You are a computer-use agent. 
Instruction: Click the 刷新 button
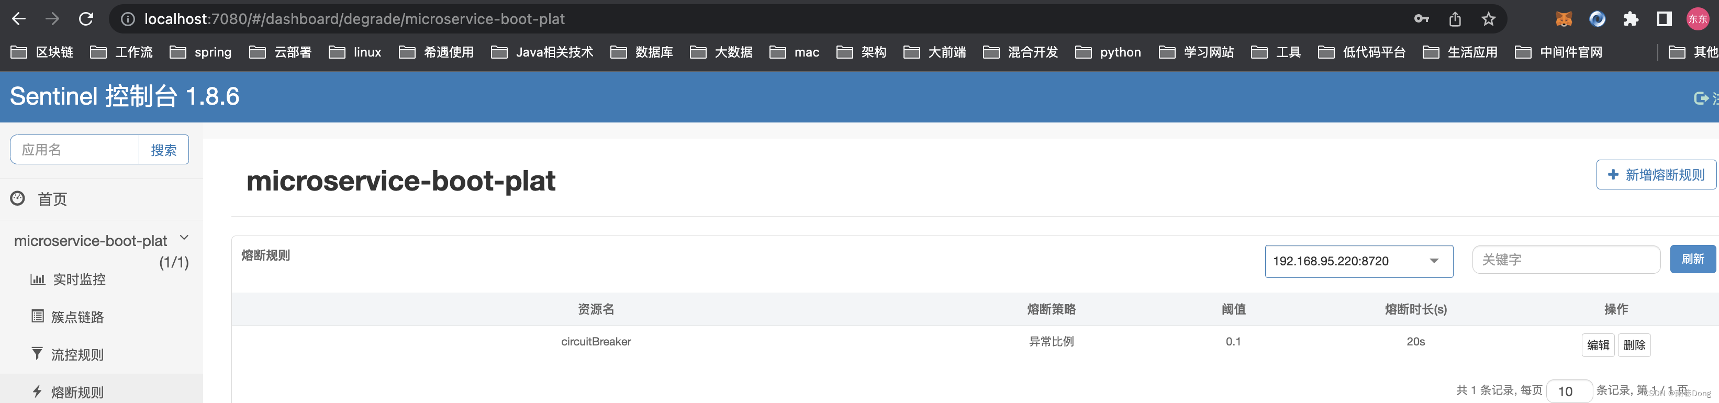(1693, 260)
